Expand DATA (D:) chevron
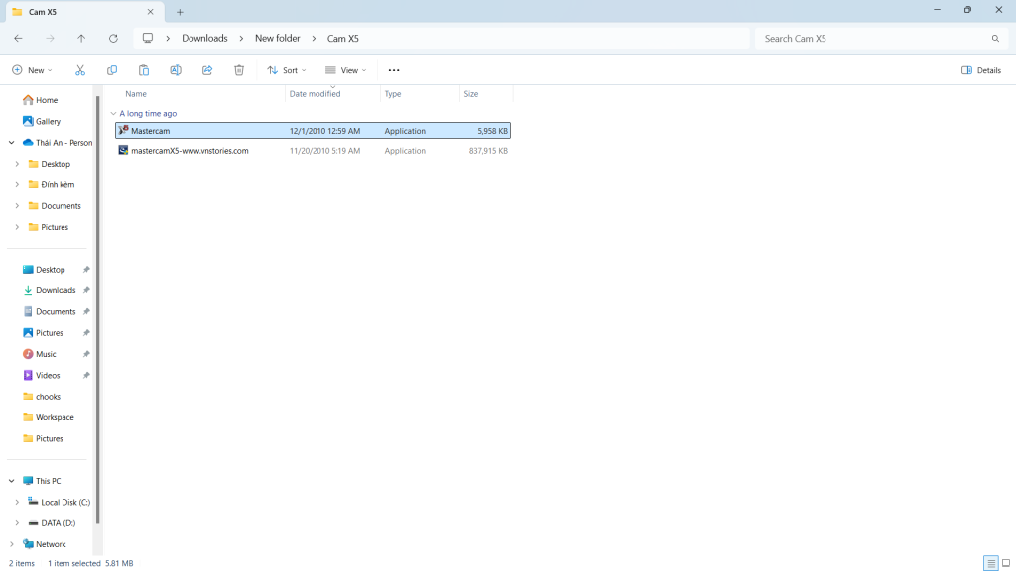This screenshot has width=1016, height=571. click(x=17, y=523)
